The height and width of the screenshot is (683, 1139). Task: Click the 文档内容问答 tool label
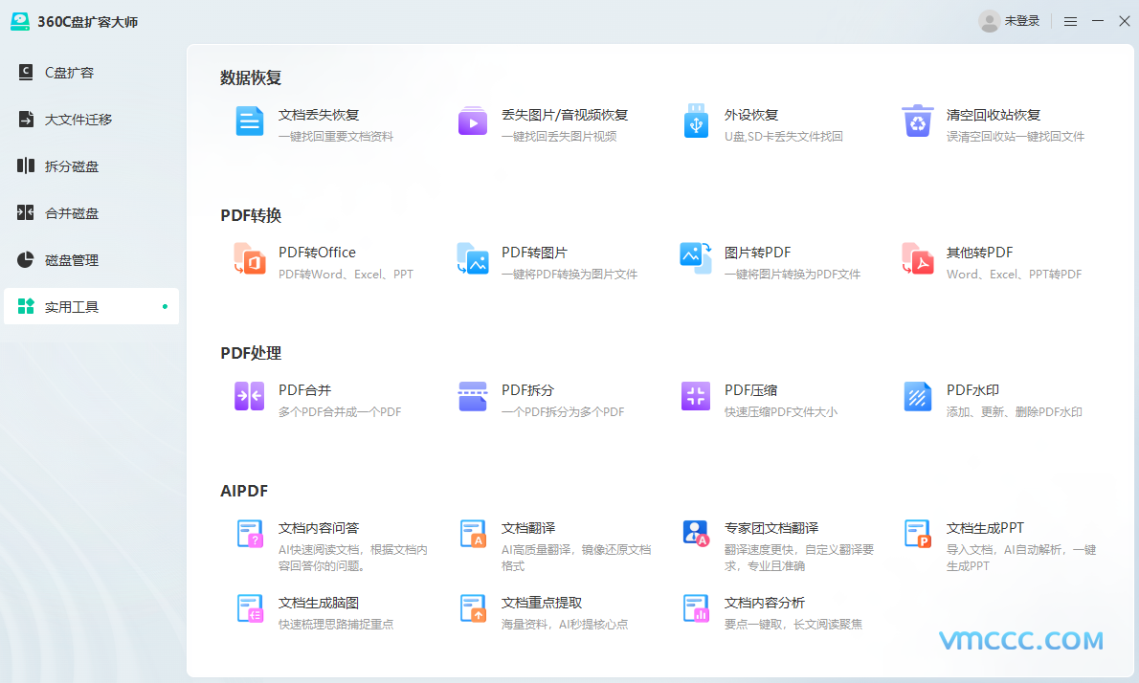click(318, 528)
